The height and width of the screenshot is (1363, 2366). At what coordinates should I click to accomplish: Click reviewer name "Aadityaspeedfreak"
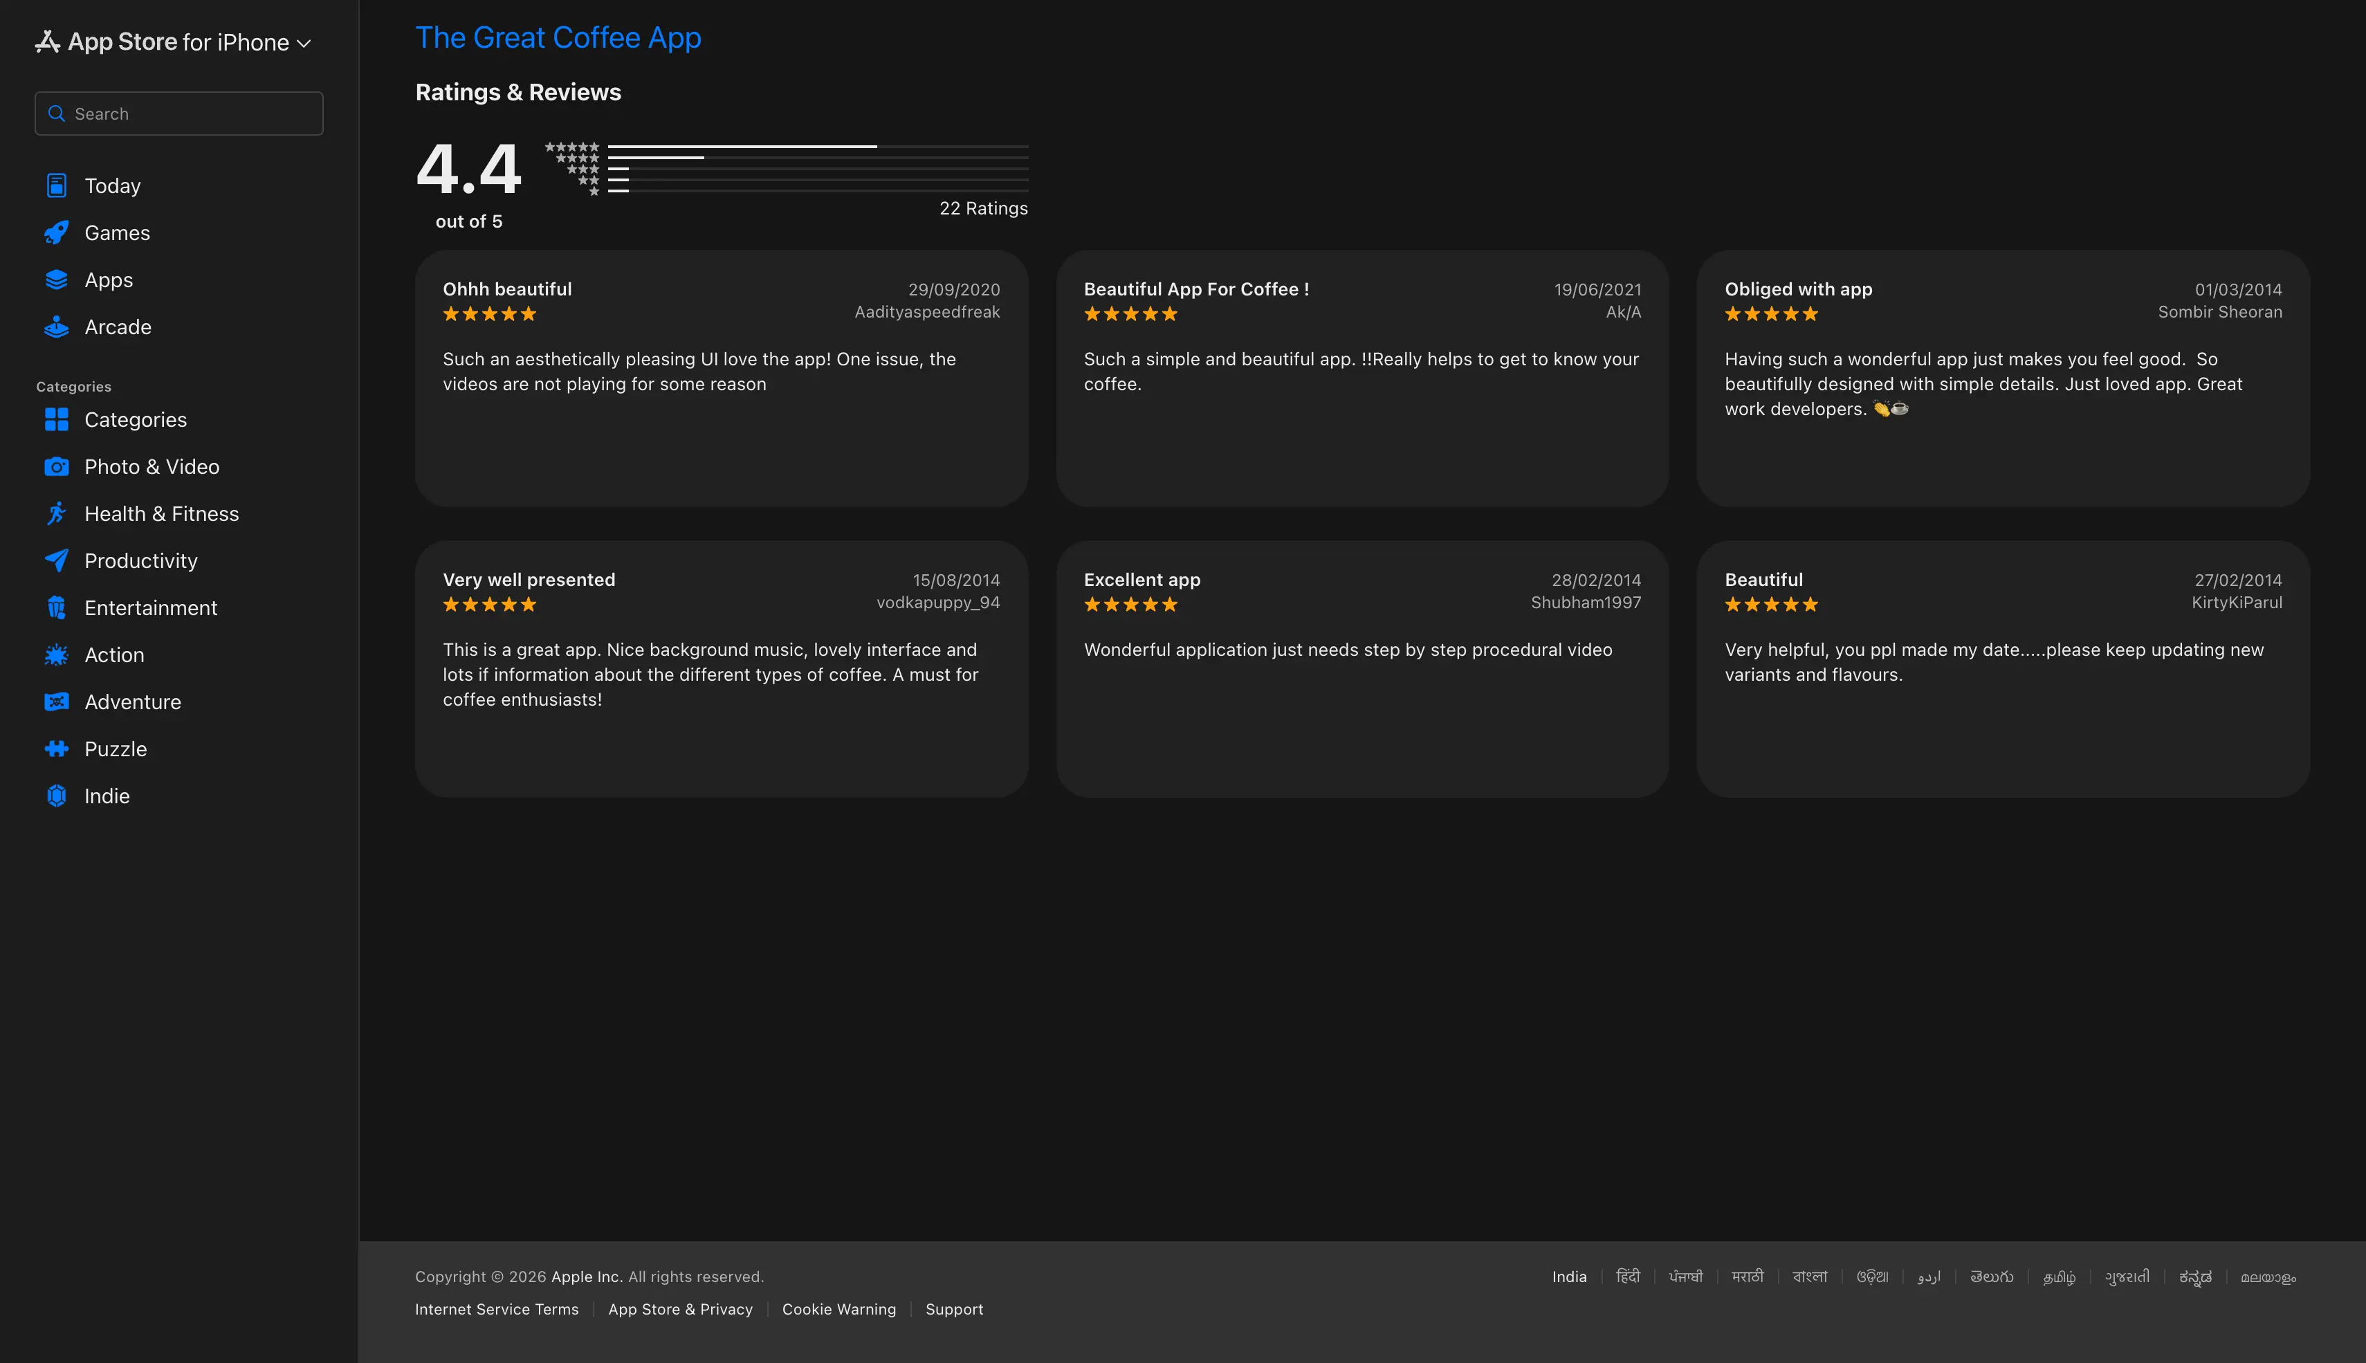tap(928, 312)
